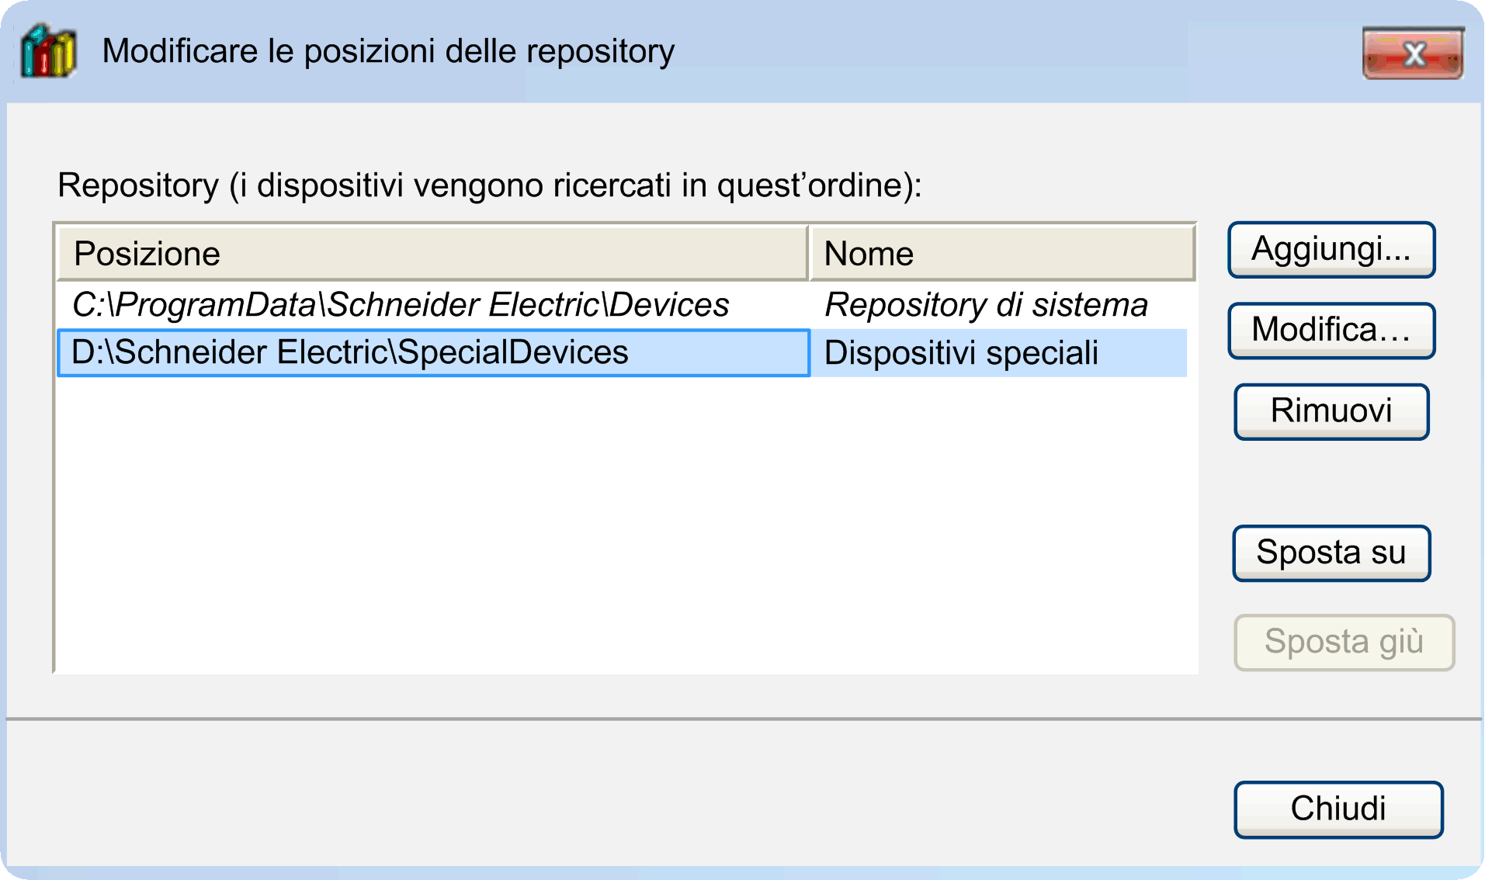Click the Nome column header
The width and height of the screenshot is (1485, 880).
point(869,254)
